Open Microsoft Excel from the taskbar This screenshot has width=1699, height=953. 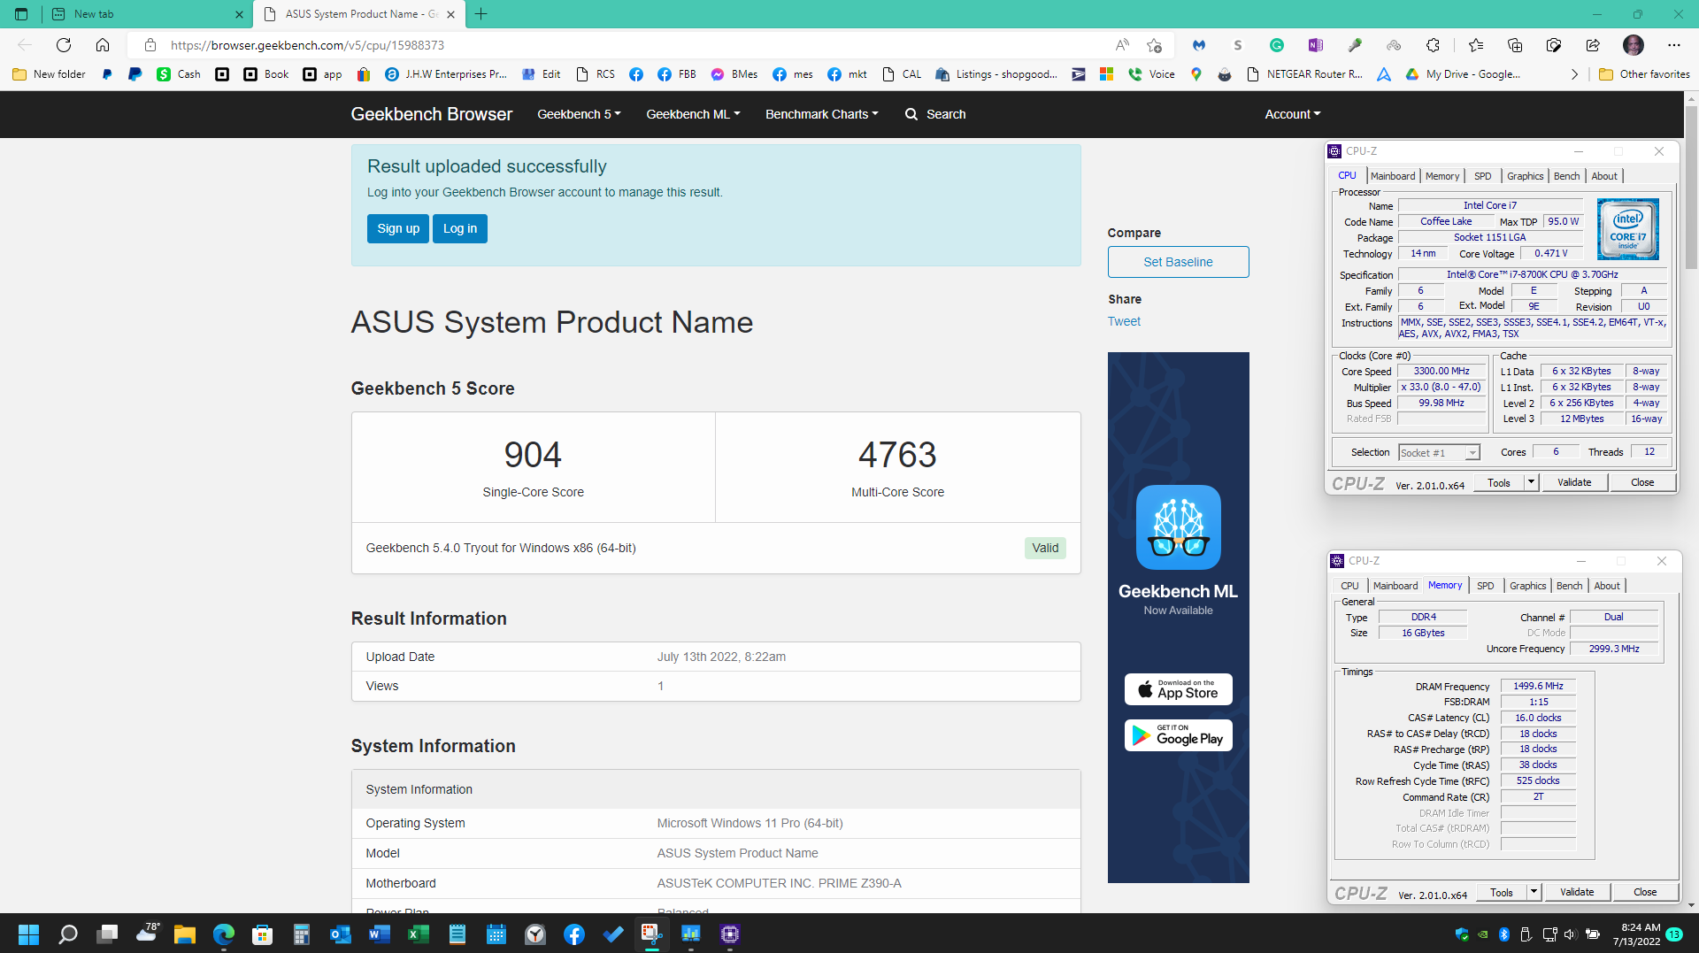pos(419,934)
